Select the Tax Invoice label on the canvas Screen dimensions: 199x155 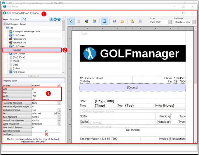133,130
